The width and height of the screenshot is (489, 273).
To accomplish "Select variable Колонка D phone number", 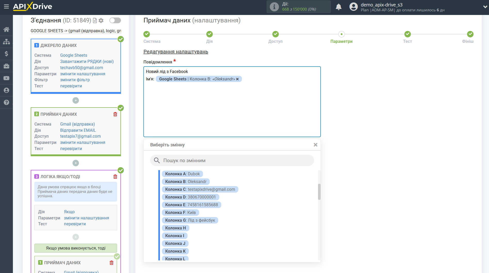I will click(190, 197).
